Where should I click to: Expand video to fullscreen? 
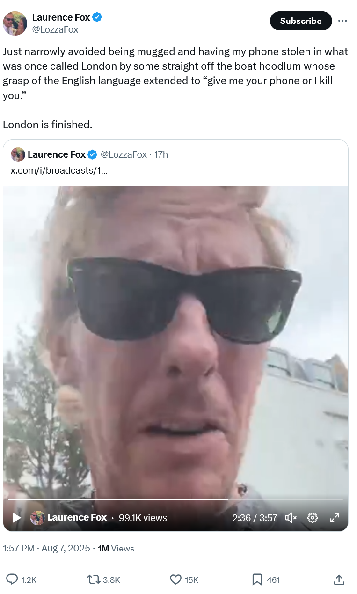point(335,518)
